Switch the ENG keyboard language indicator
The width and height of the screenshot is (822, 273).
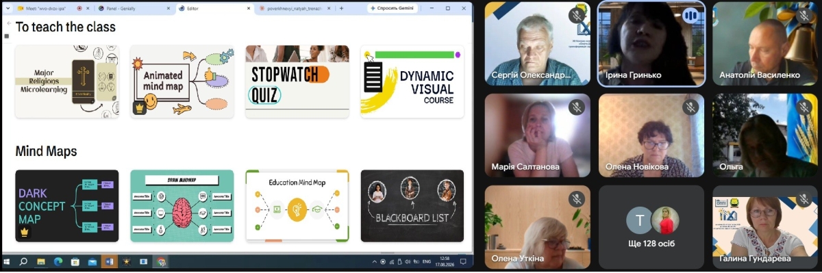click(x=426, y=261)
